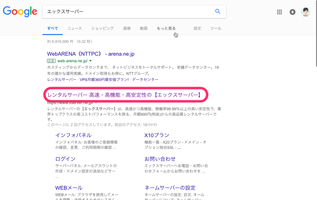Open the ツール menu
The height and width of the screenshot is (200, 317).
tap(216, 28)
